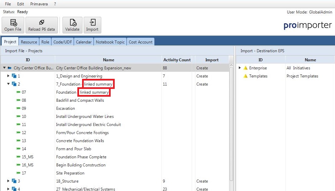Expand WBS node 1 Design and Engineering
This screenshot has height=191, width=335.
(8, 76)
